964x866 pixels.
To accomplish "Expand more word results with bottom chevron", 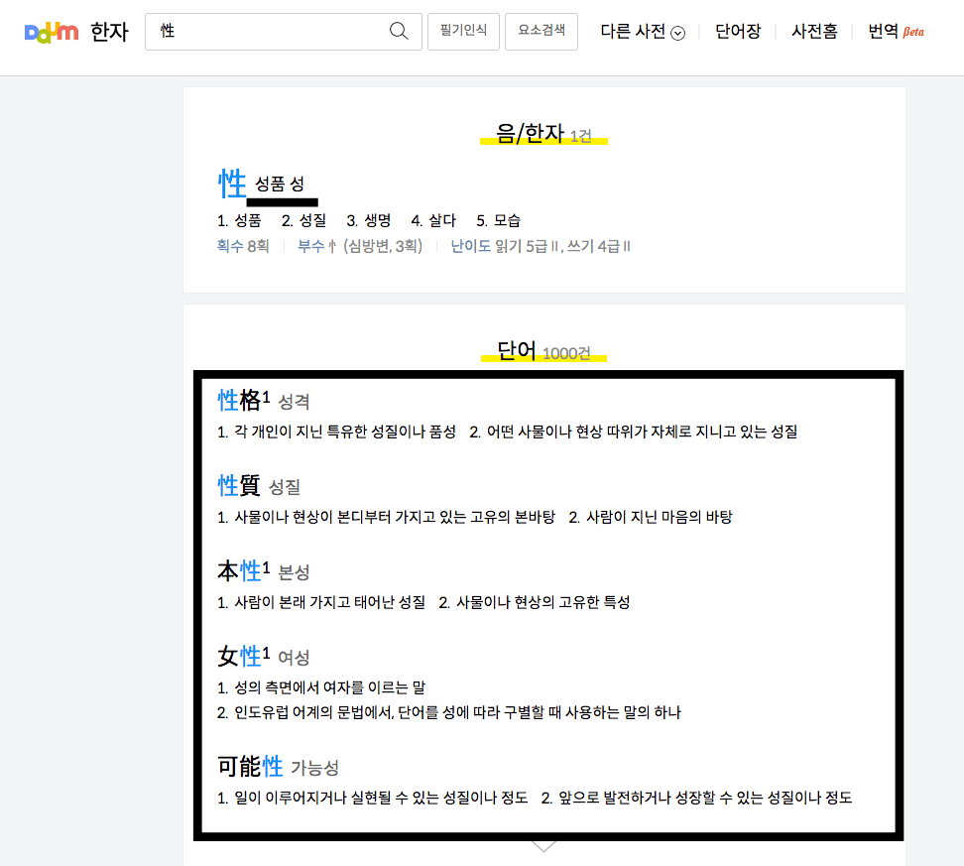I will [543, 846].
